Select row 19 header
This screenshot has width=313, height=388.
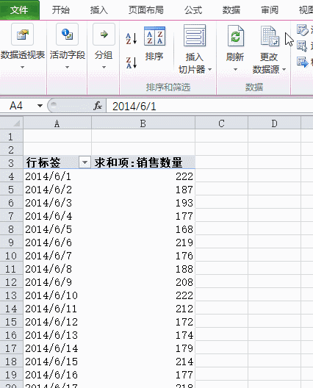(11, 375)
